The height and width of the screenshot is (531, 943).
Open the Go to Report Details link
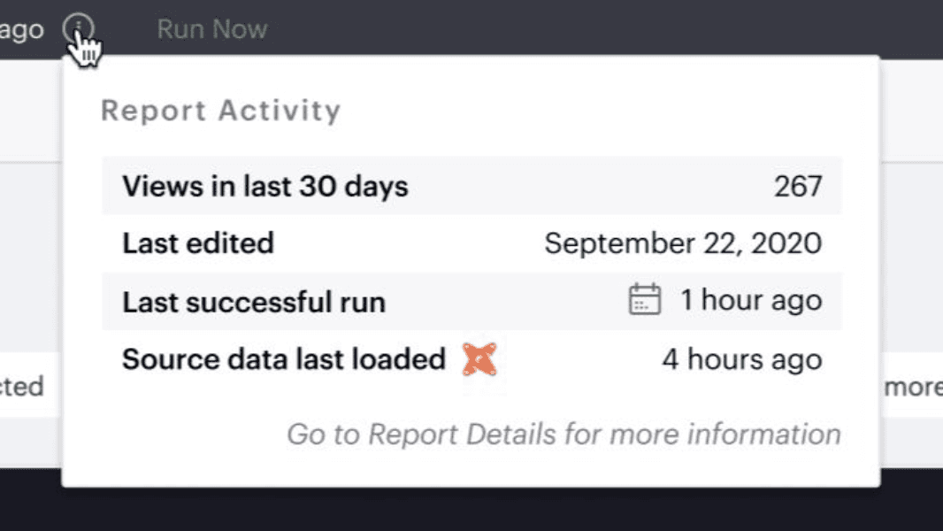(563, 435)
